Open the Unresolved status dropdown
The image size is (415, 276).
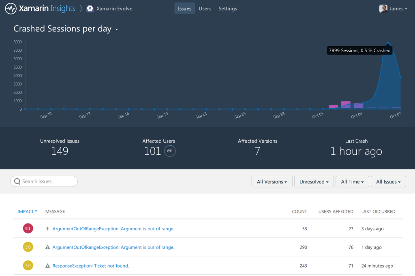314,182
